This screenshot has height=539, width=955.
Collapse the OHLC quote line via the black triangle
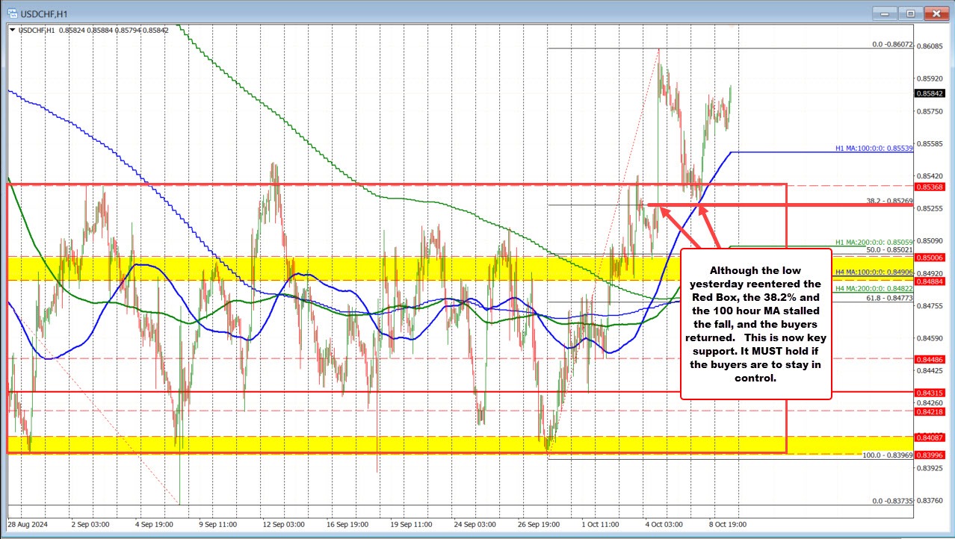pos(13,31)
